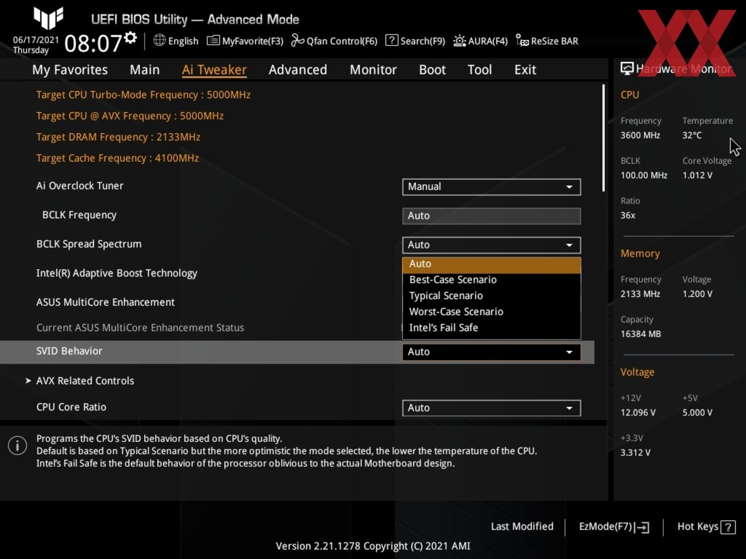
Task: Click Target CPU Turbo-Mode Frequency : 5000MHz
Action: coord(143,95)
